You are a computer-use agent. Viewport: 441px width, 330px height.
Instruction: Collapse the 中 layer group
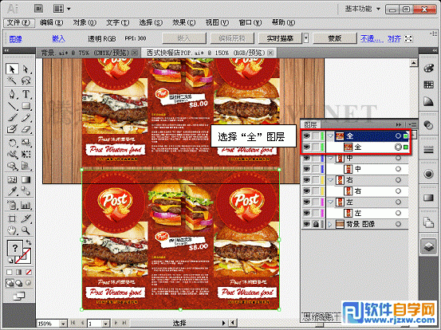coord(330,158)
